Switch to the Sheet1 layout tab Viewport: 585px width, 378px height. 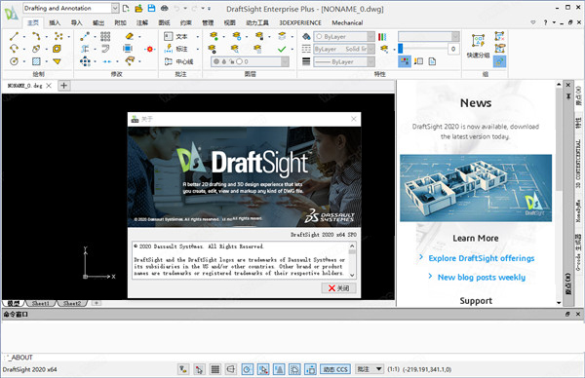click(x=40, y=303)
